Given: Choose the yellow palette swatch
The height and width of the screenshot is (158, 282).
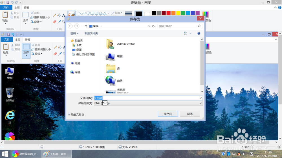Looking at the screenshot, I should pyautogui.click(x=178, y=13).
